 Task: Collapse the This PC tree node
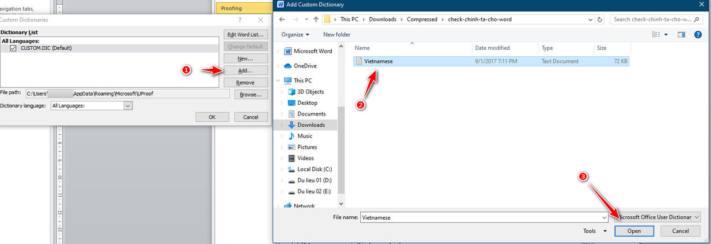pyautogui.click(x=279, y=80)
